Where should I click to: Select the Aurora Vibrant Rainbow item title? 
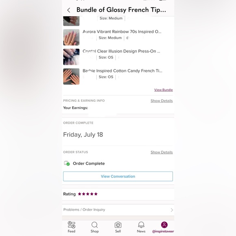(x=122, y=32)
